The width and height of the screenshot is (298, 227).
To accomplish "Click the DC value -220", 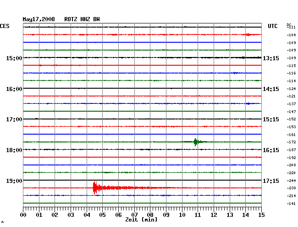I will 291,173.
